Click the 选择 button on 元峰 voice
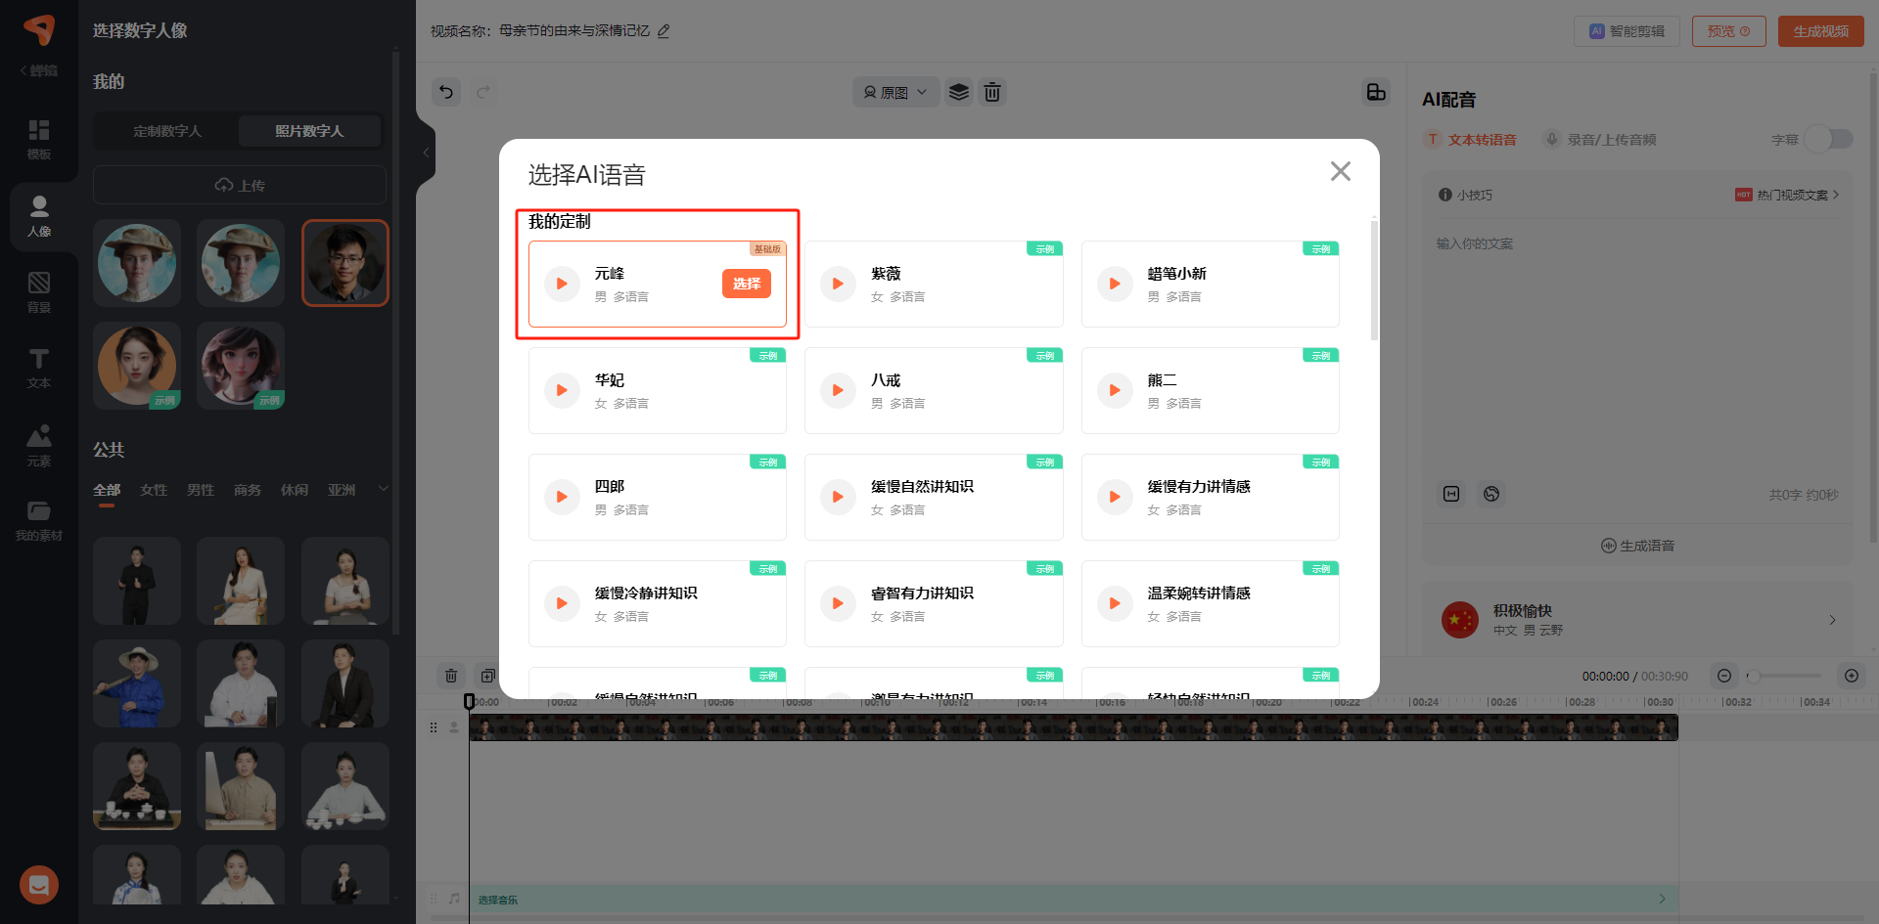The width and height of the screenshot is (1879, 924). [747, 284]
